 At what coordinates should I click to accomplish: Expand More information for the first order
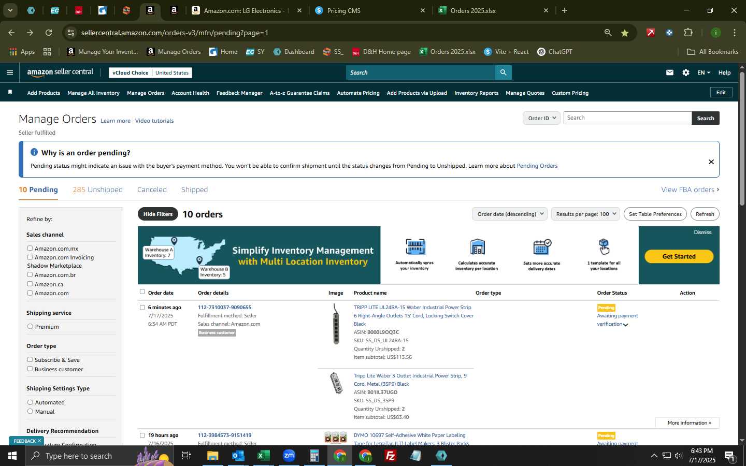pyautogui.click(x=687, y=423)
